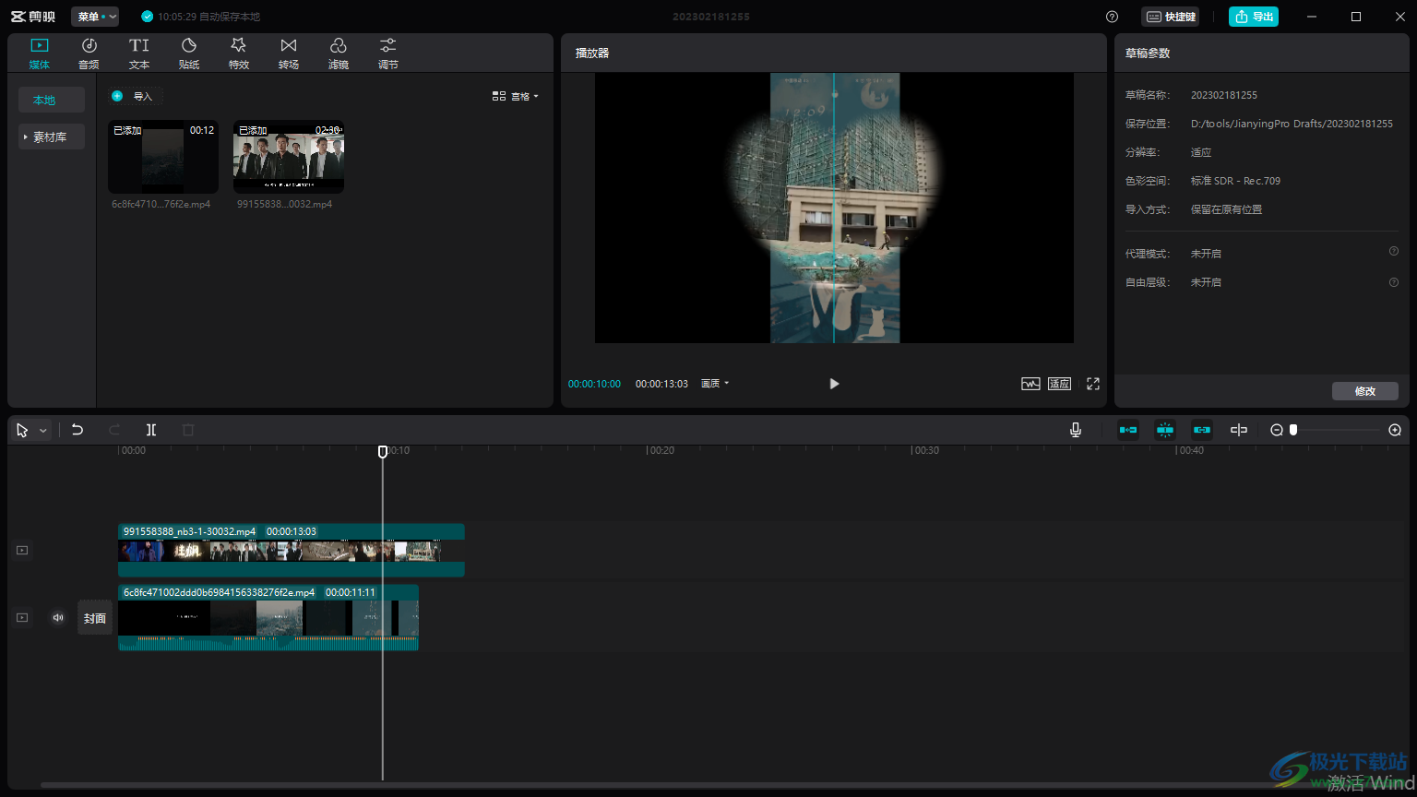Click the 导出 export button

pyautogui.click(x=1254, y=17)
